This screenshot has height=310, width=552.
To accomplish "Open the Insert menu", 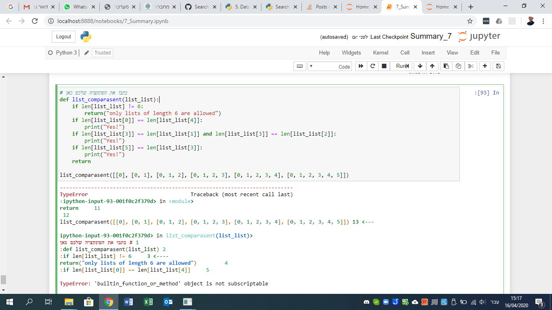I will coord(428,52).
